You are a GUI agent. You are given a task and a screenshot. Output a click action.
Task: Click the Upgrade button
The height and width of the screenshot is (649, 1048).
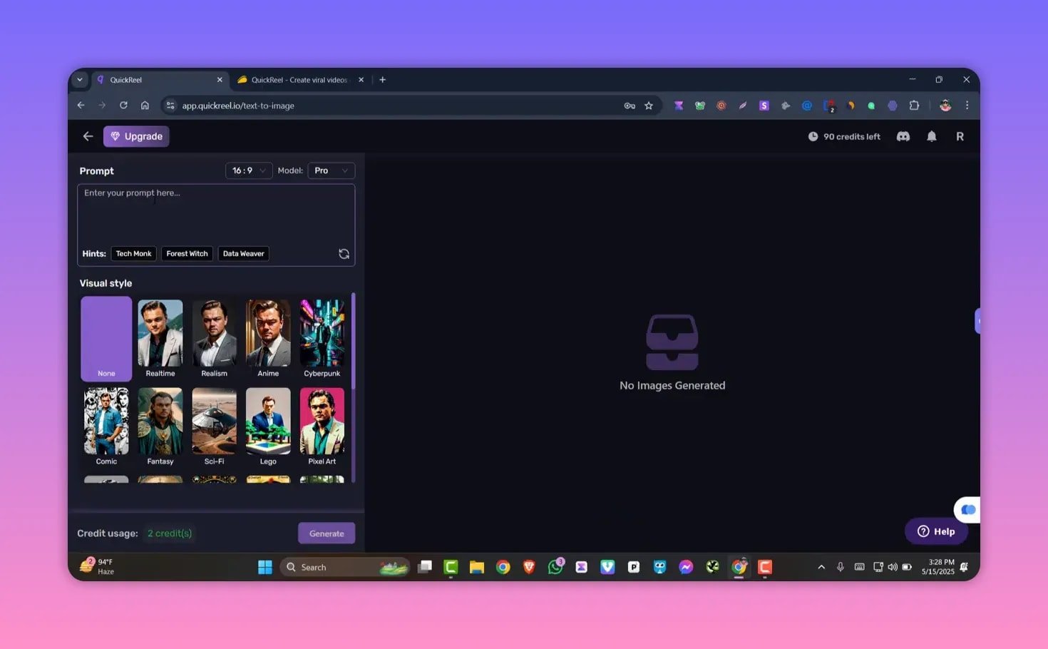tap(136, 136)
